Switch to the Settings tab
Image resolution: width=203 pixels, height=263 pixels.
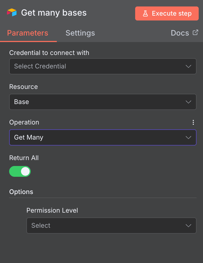tap(80, 33)
